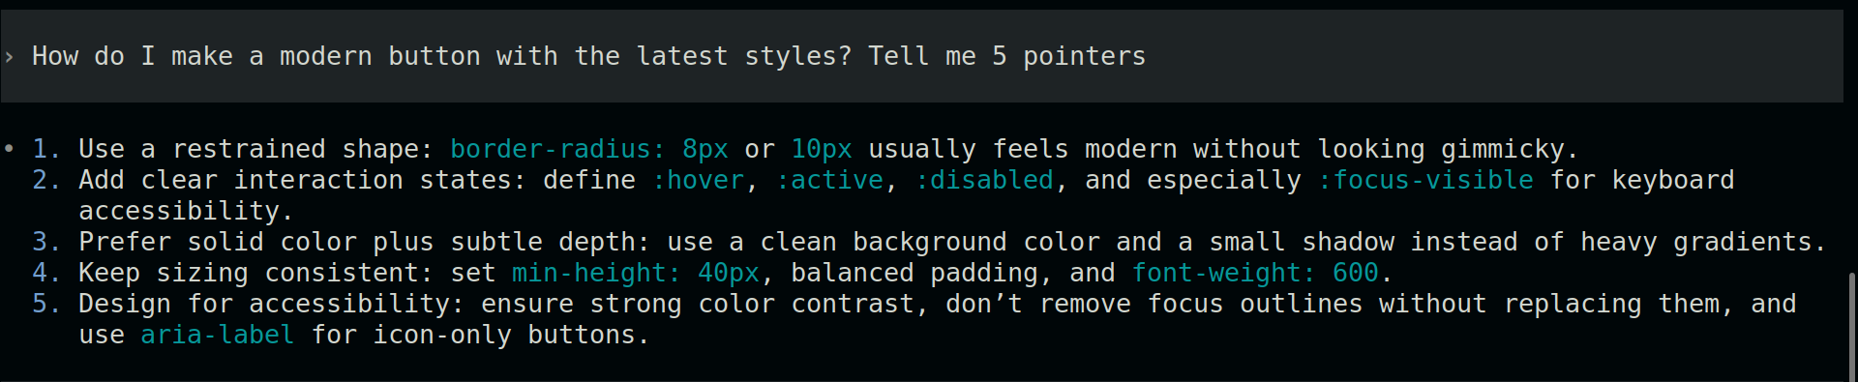Click the word 'gimmicky' in pointer one
The height and width of the screenshot is (382, 1858).
(x=1502, y=150)
